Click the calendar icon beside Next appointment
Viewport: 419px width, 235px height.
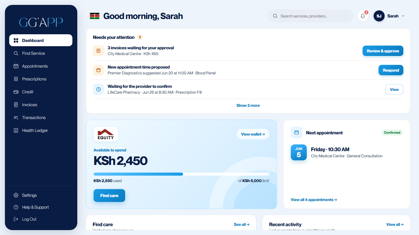pos(297,132)
